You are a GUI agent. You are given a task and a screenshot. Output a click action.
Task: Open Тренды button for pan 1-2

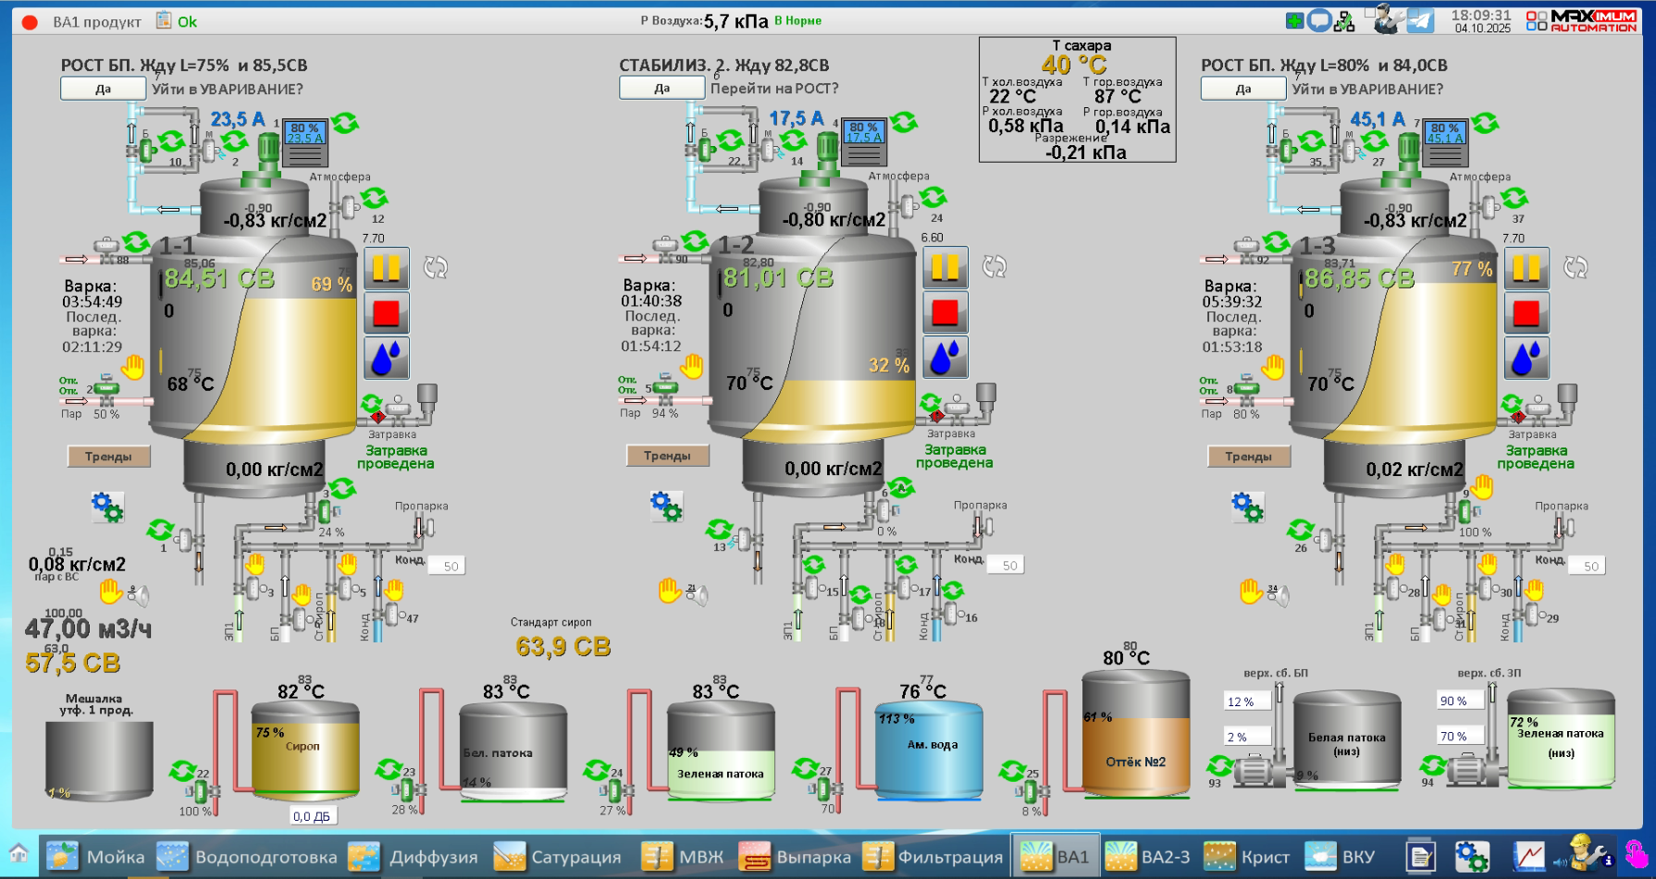[667, 456]
